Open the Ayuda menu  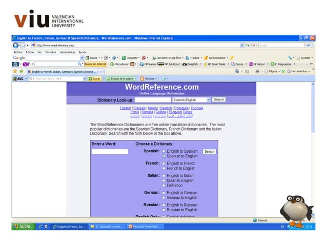tap(83, 52)
